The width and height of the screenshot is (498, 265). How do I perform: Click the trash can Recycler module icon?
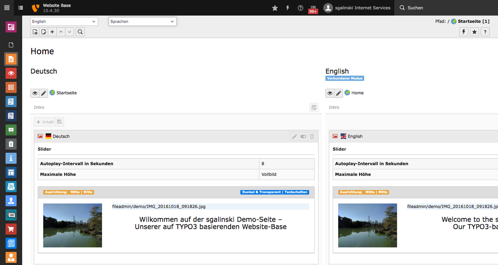[11, 144]
